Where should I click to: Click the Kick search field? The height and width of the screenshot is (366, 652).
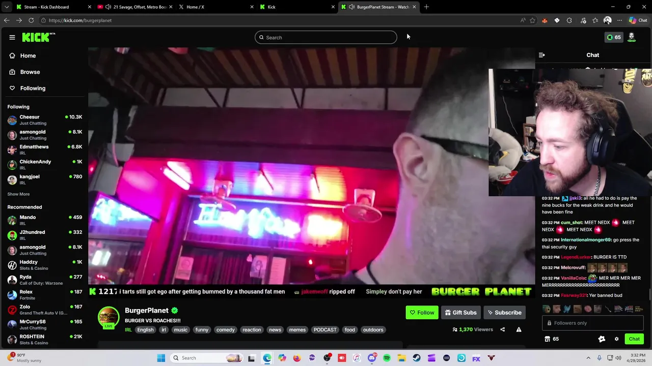[x=326, y=37]
